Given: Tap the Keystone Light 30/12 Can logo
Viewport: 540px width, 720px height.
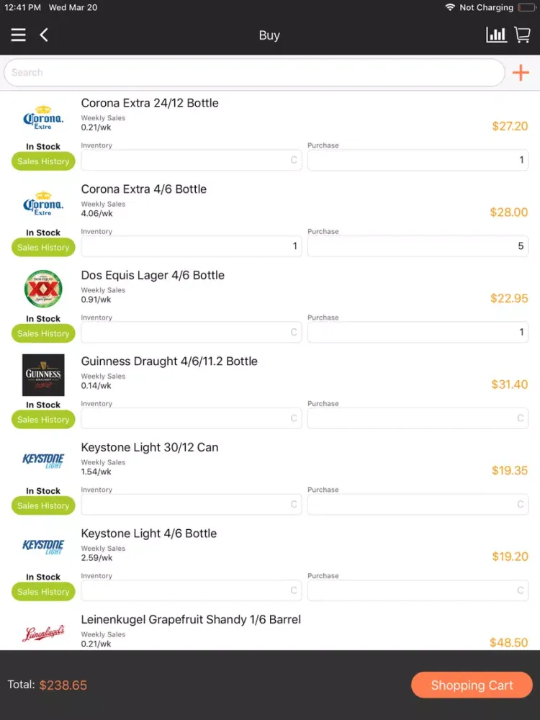Looking at the screenshot, I should tap(43, 461).
